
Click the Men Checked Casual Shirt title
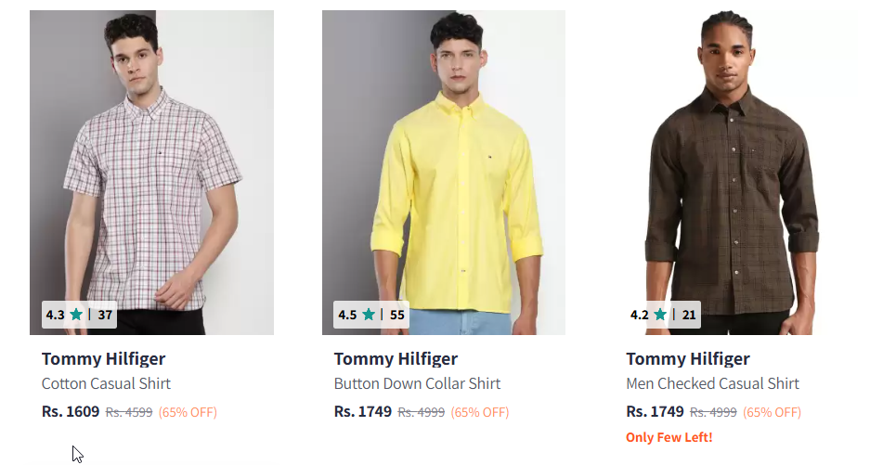tap(712, 383)
